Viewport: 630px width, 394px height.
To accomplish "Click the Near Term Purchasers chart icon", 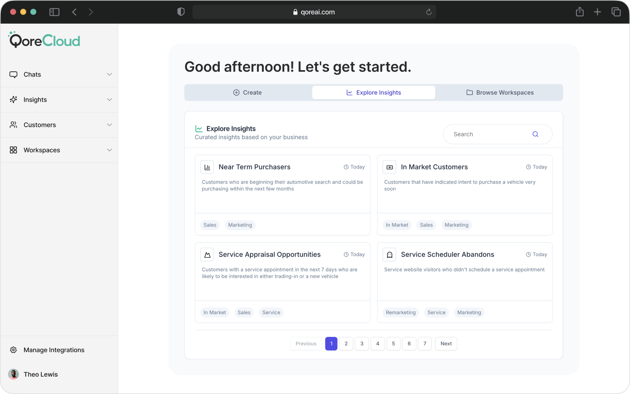I will pos(207,167).
